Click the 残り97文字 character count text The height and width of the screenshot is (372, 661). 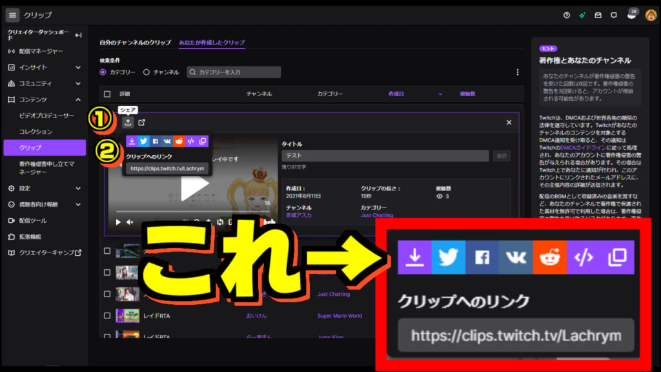pos(294,167)
